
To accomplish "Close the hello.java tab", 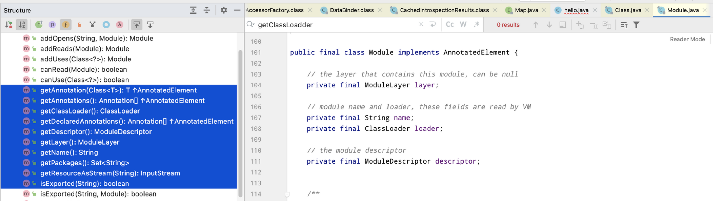I will (x=595, y=10).
